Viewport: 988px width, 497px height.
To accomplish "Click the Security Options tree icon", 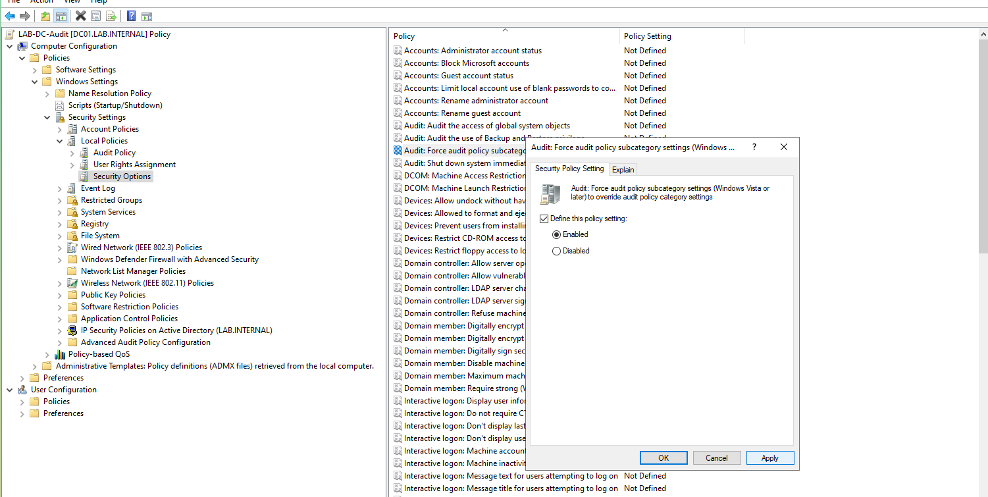I will [84, 176].
